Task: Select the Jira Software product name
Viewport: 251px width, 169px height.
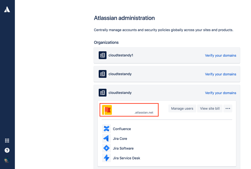Action: pyautogui.click(x=123, y=148)
